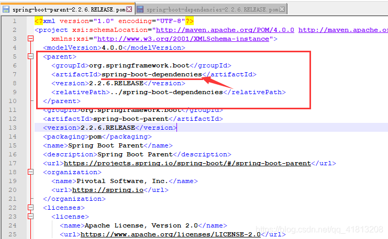Image resolution: width=388 pixels, height=239 pixels.
Task: Click the opening <organization> tag
Action: click(72, 172)
